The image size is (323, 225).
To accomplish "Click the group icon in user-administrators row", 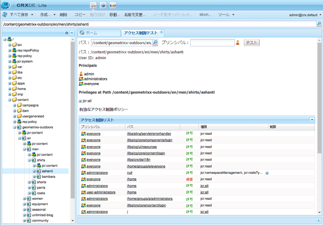I will click(83, 192).
